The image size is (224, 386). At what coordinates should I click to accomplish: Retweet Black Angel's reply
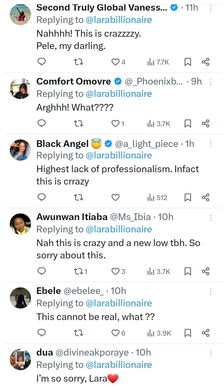[x=78, y=197]
